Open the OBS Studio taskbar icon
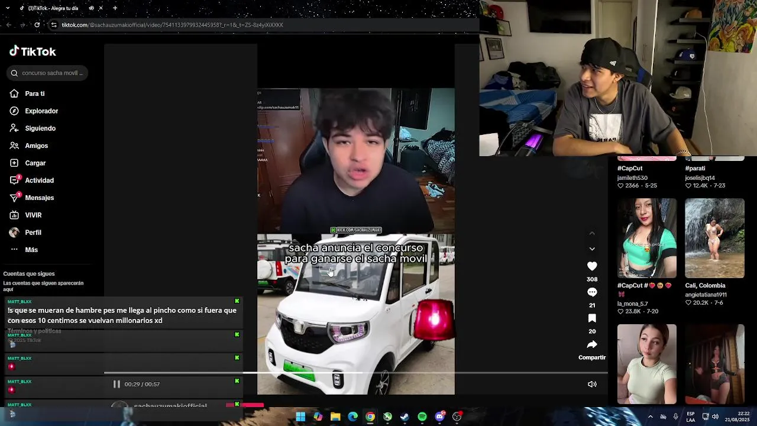The width and height of the screenshot is (757, 426). [x=457, y=417]
